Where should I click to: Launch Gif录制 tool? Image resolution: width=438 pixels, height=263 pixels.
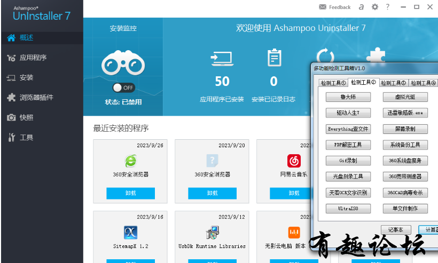click(x=348, y=161)
